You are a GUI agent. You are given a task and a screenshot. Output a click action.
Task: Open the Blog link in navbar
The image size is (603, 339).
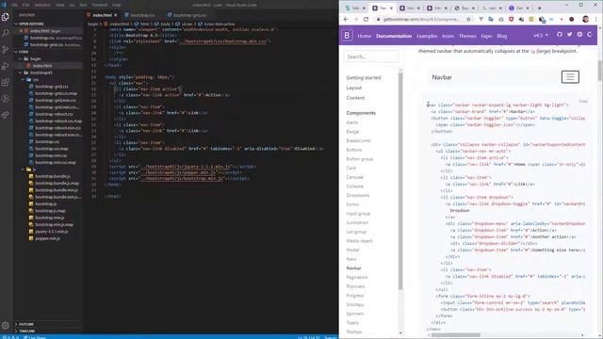click(x=502, y=36)
